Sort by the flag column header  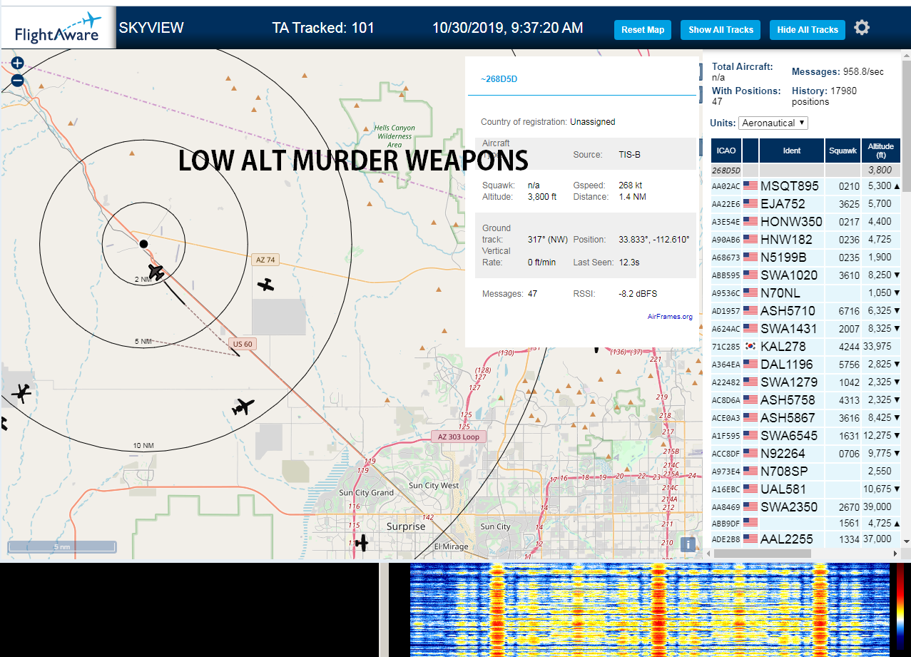pos(750,151)
